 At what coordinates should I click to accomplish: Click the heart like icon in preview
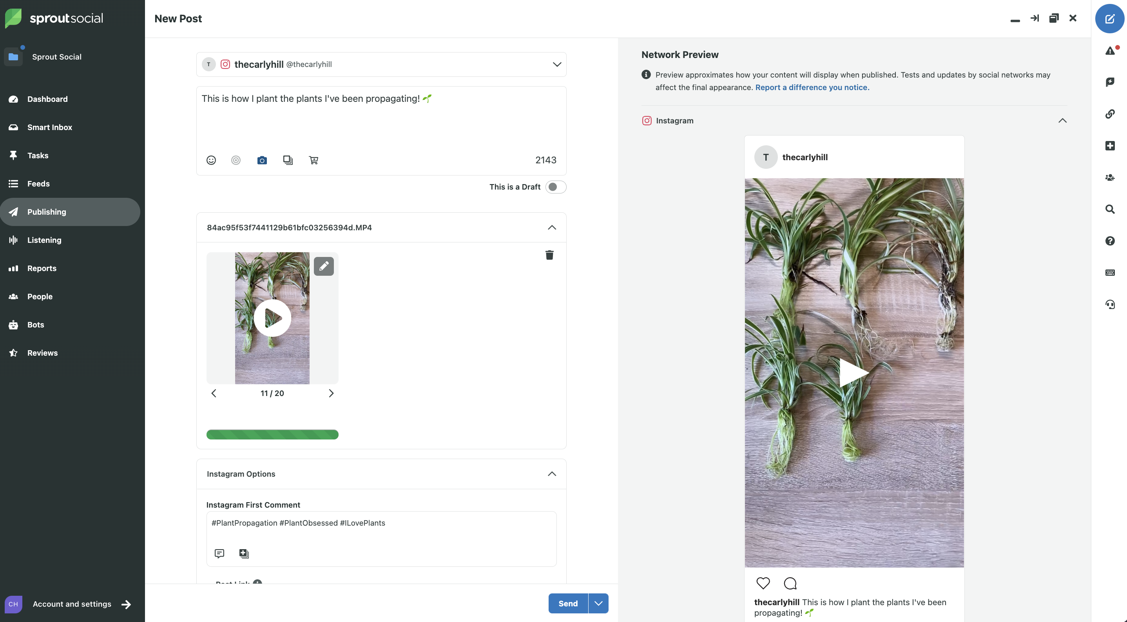763,583
